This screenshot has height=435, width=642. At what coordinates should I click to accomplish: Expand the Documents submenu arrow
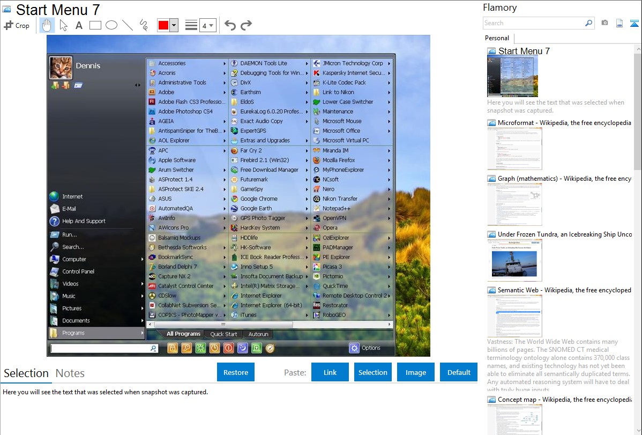[142, 321]
